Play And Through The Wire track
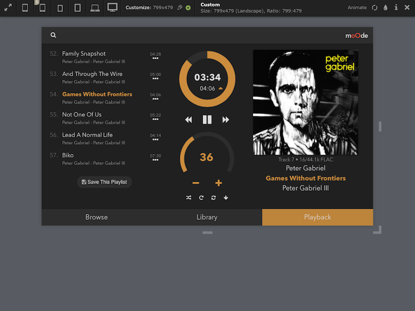The height and width of the screenshot is (311, 415). (x=92, y=74)
